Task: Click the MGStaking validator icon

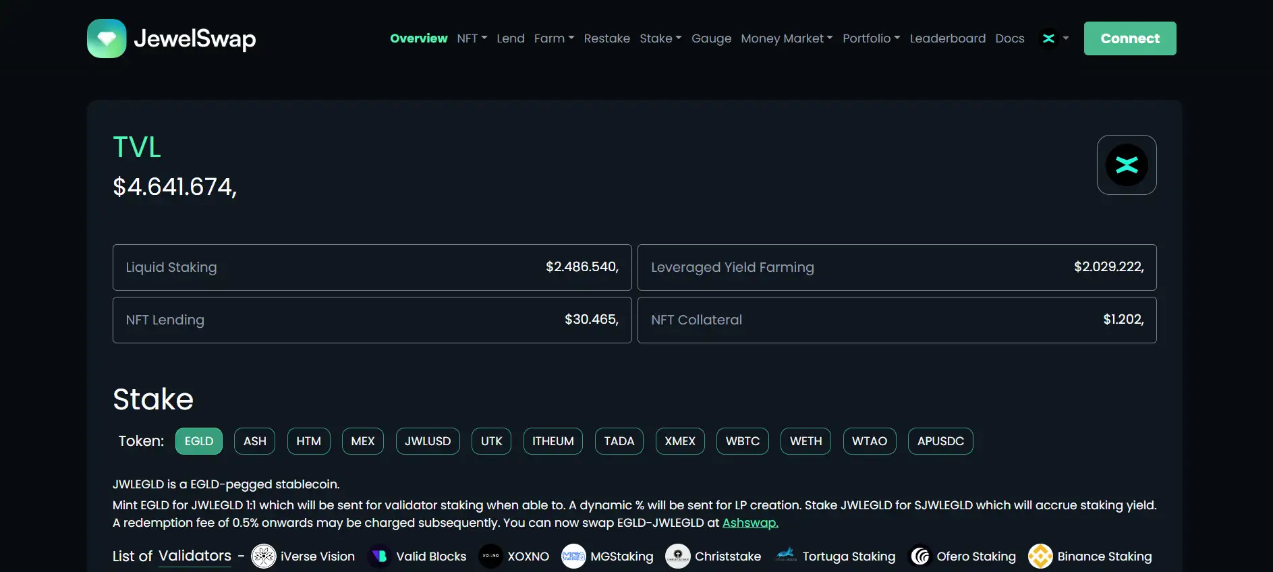Action: [x=573, y=556]
